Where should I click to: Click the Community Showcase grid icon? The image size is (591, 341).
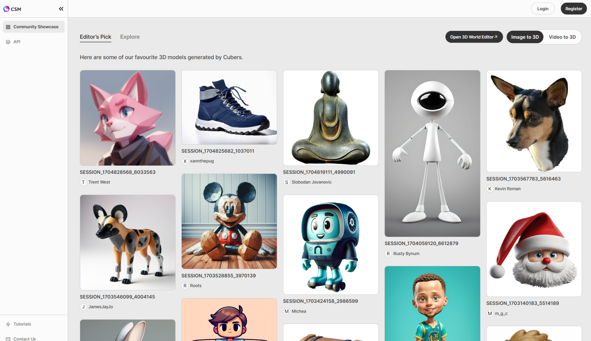pos(8,27)
